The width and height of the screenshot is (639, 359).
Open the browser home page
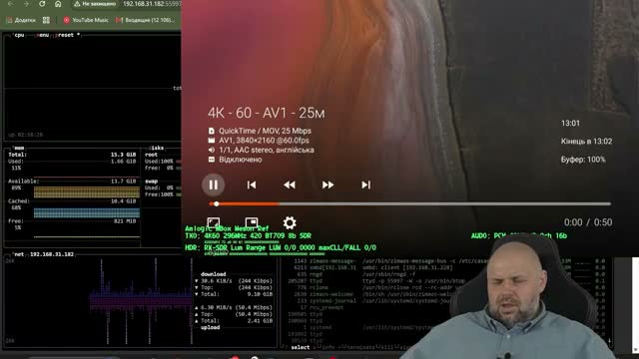coord(58,4)
